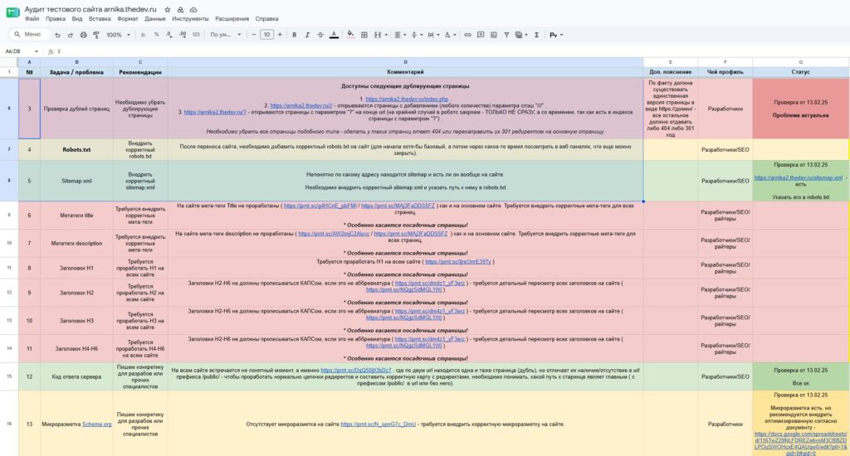Apply percent format
Viewport: 850px width, 456px height.
click(x=156, y=35)
